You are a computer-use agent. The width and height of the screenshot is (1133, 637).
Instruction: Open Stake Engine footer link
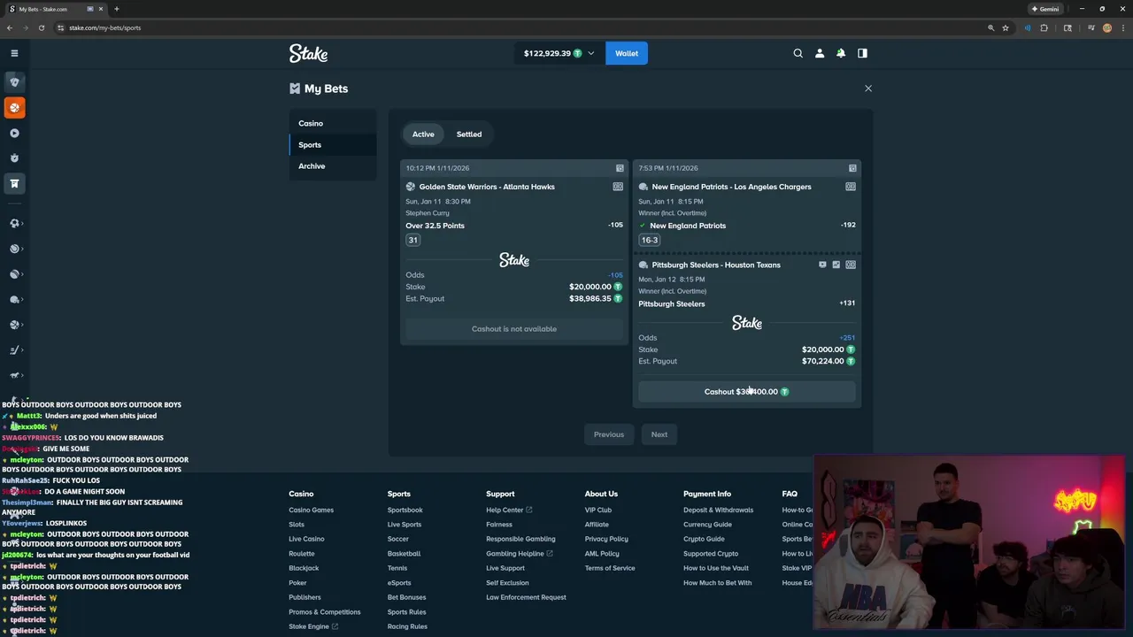point(313,626)
